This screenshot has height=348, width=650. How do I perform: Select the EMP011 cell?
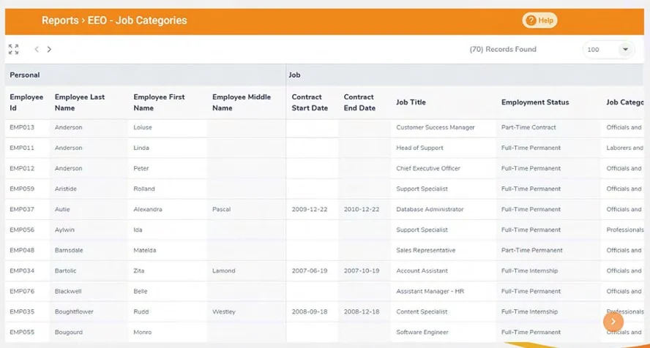tap(22, 148)
